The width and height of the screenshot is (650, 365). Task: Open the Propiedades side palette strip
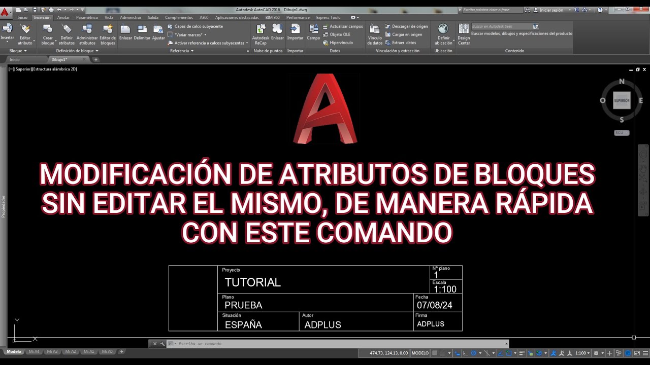[3, 206]
